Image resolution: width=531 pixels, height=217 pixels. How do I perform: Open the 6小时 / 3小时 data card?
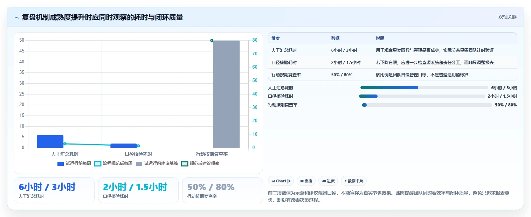(54, 190)
